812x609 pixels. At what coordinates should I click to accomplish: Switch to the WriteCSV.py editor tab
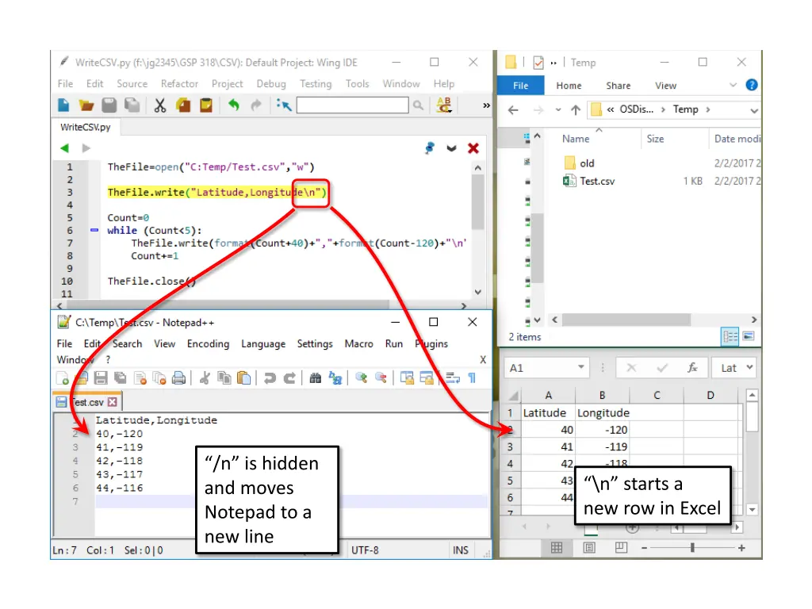(x=86, y=128)
